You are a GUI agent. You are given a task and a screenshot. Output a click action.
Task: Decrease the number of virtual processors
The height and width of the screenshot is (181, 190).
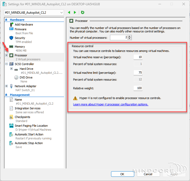point(129,38)
